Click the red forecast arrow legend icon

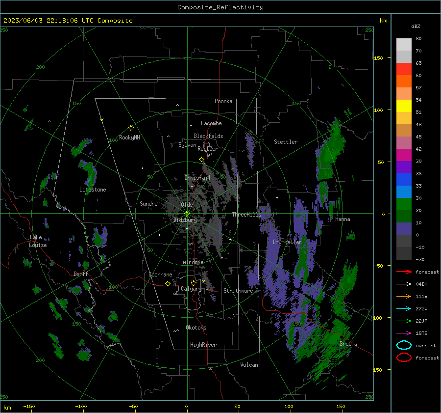[404, 272]
